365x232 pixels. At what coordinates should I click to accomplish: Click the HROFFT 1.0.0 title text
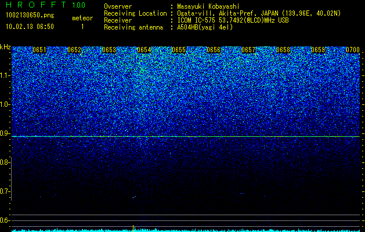[45, 5]
